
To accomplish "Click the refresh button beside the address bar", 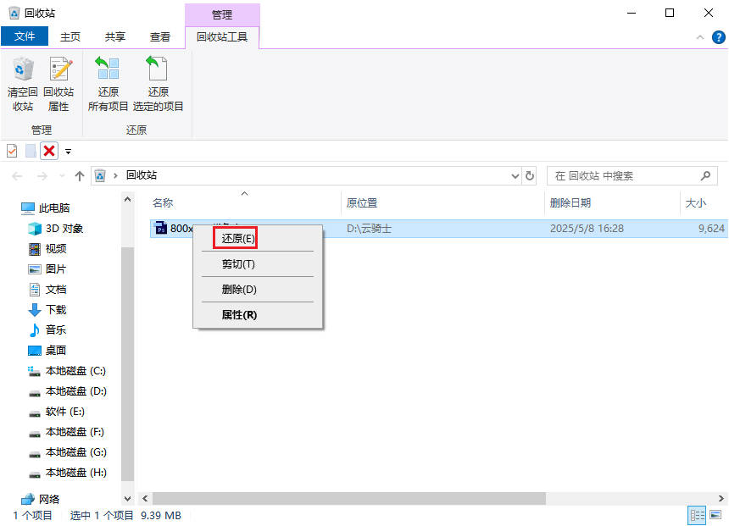I will [531, 176].
